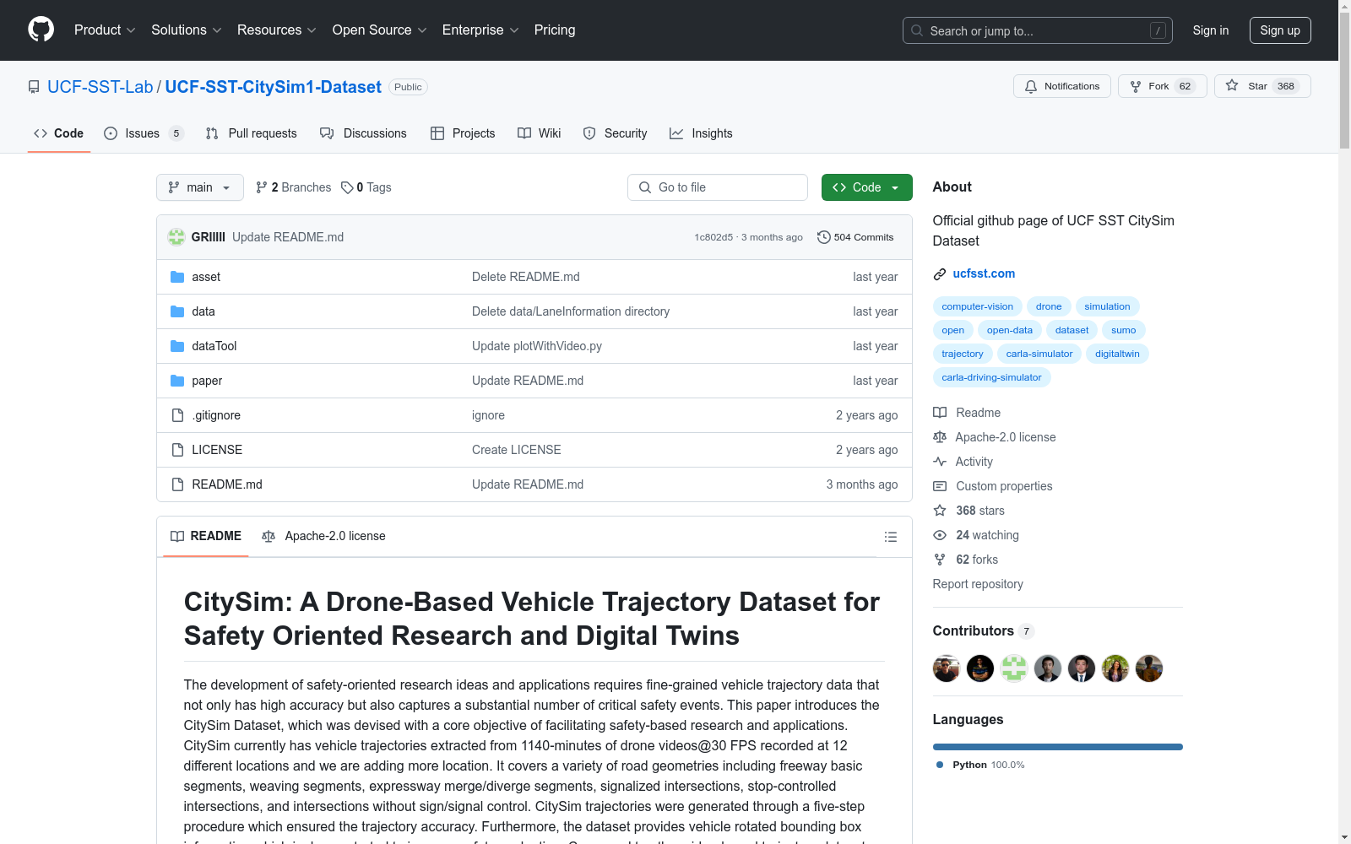Expand the main branch dropdown
The height and width of the screenshot is (844, 1351).
click(x=199, y=187)
